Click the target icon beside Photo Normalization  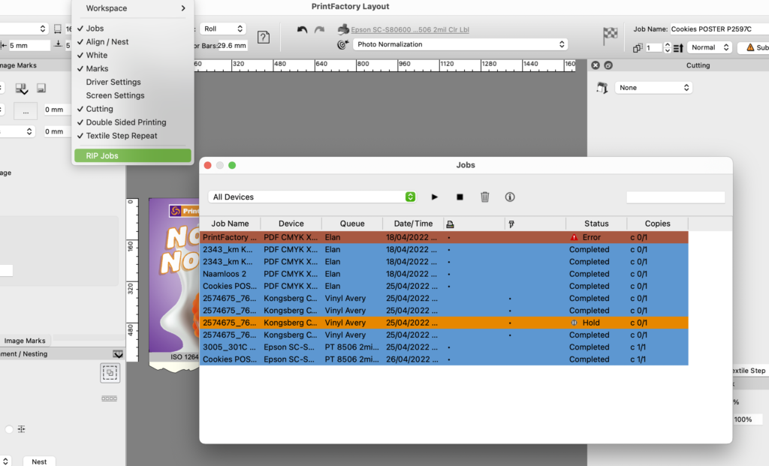point(342,44)
